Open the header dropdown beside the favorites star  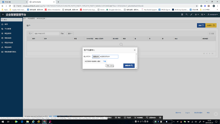pos(203,14)
